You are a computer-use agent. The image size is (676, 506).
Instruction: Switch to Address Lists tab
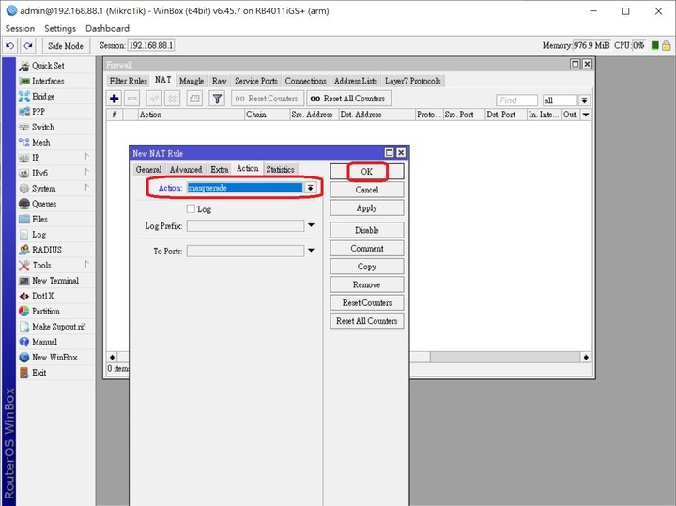356,81
